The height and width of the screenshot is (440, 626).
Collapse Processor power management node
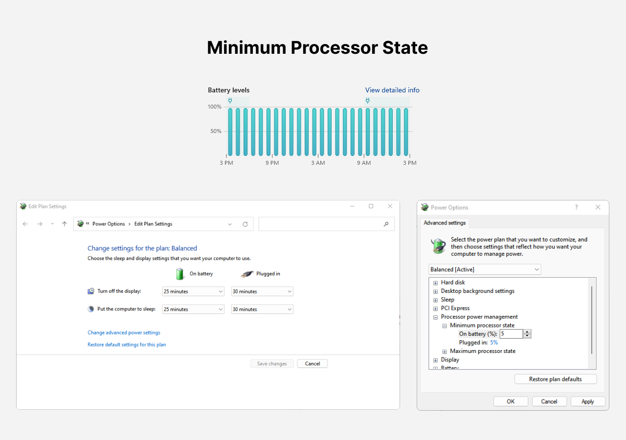click(435, 317)
